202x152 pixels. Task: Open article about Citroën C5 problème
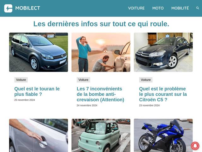click(163, 94)
